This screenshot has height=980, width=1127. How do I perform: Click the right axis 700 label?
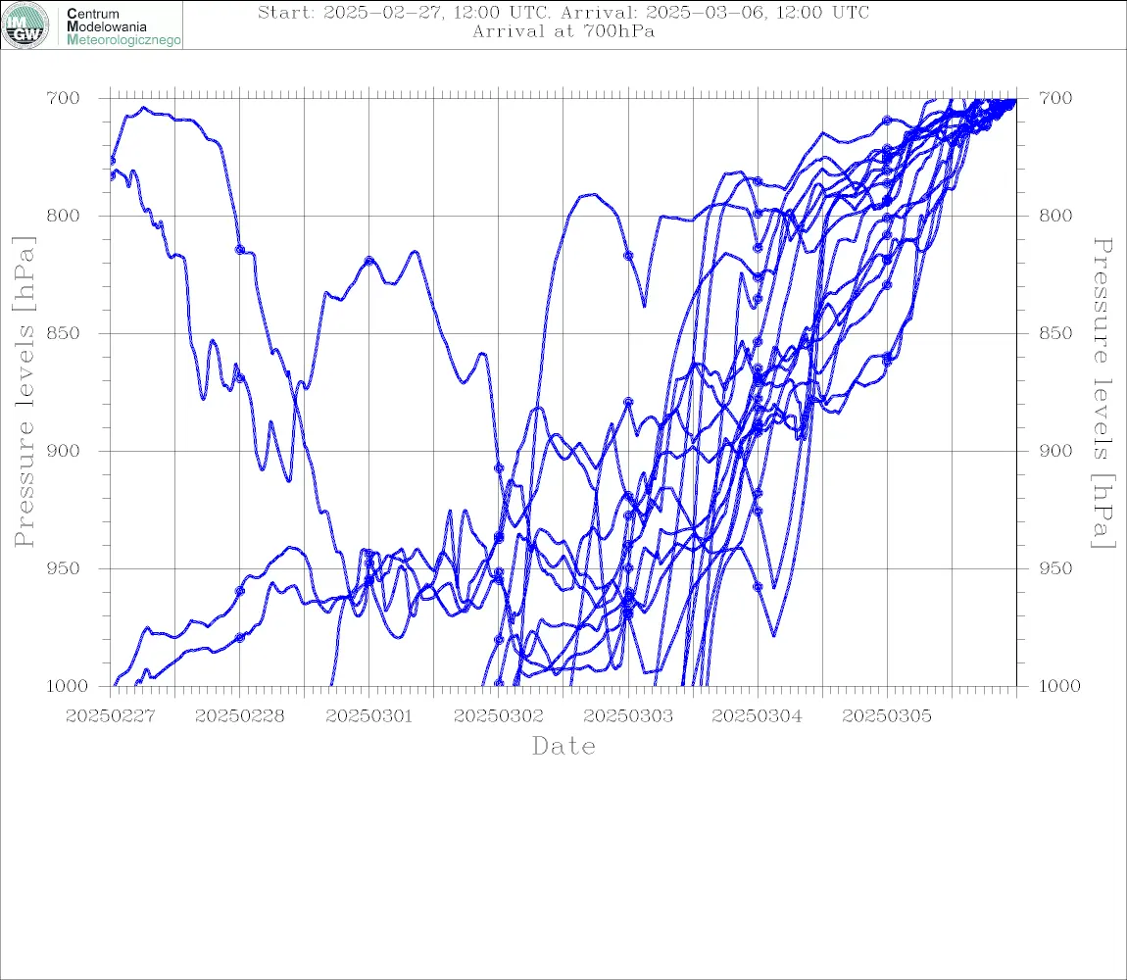tap(1055, 98)
